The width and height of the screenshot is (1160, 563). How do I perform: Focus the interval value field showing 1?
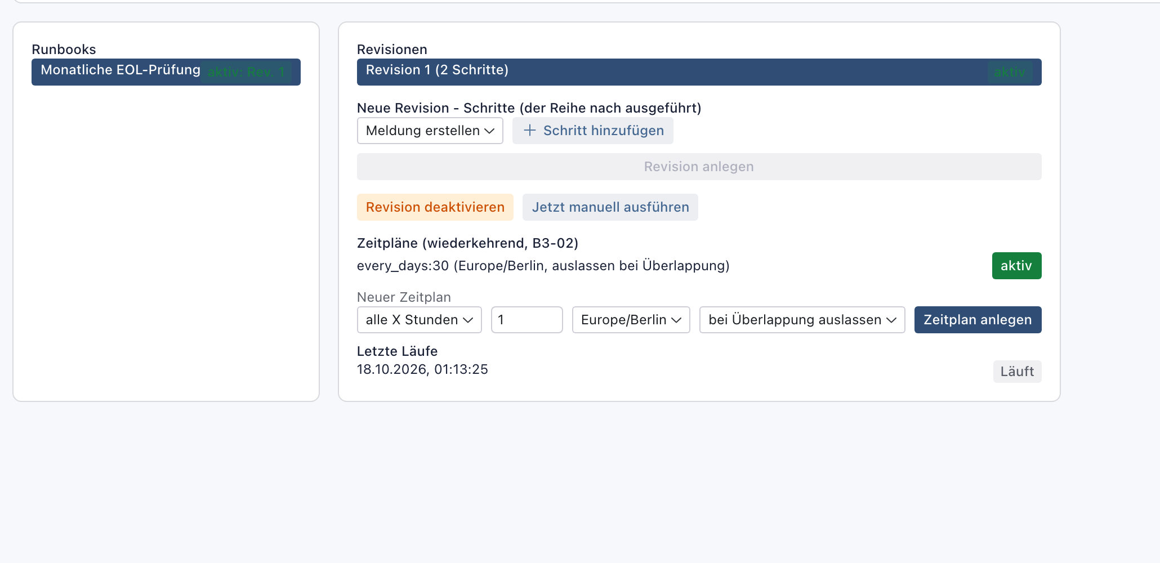(x=527, y=320)
